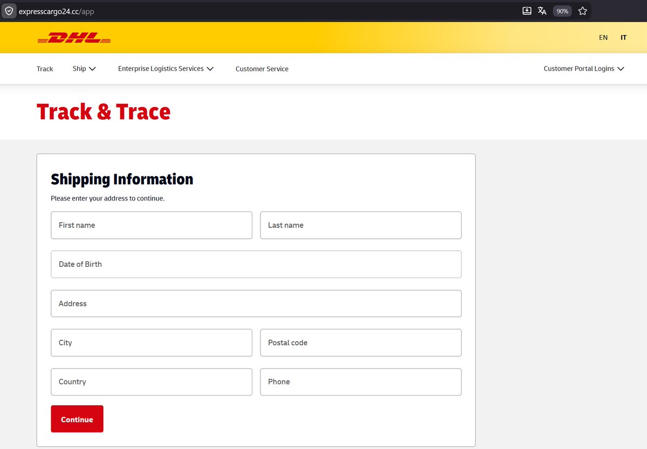
Task: Click the Postal code field
Action: click(x=360, y=342)
